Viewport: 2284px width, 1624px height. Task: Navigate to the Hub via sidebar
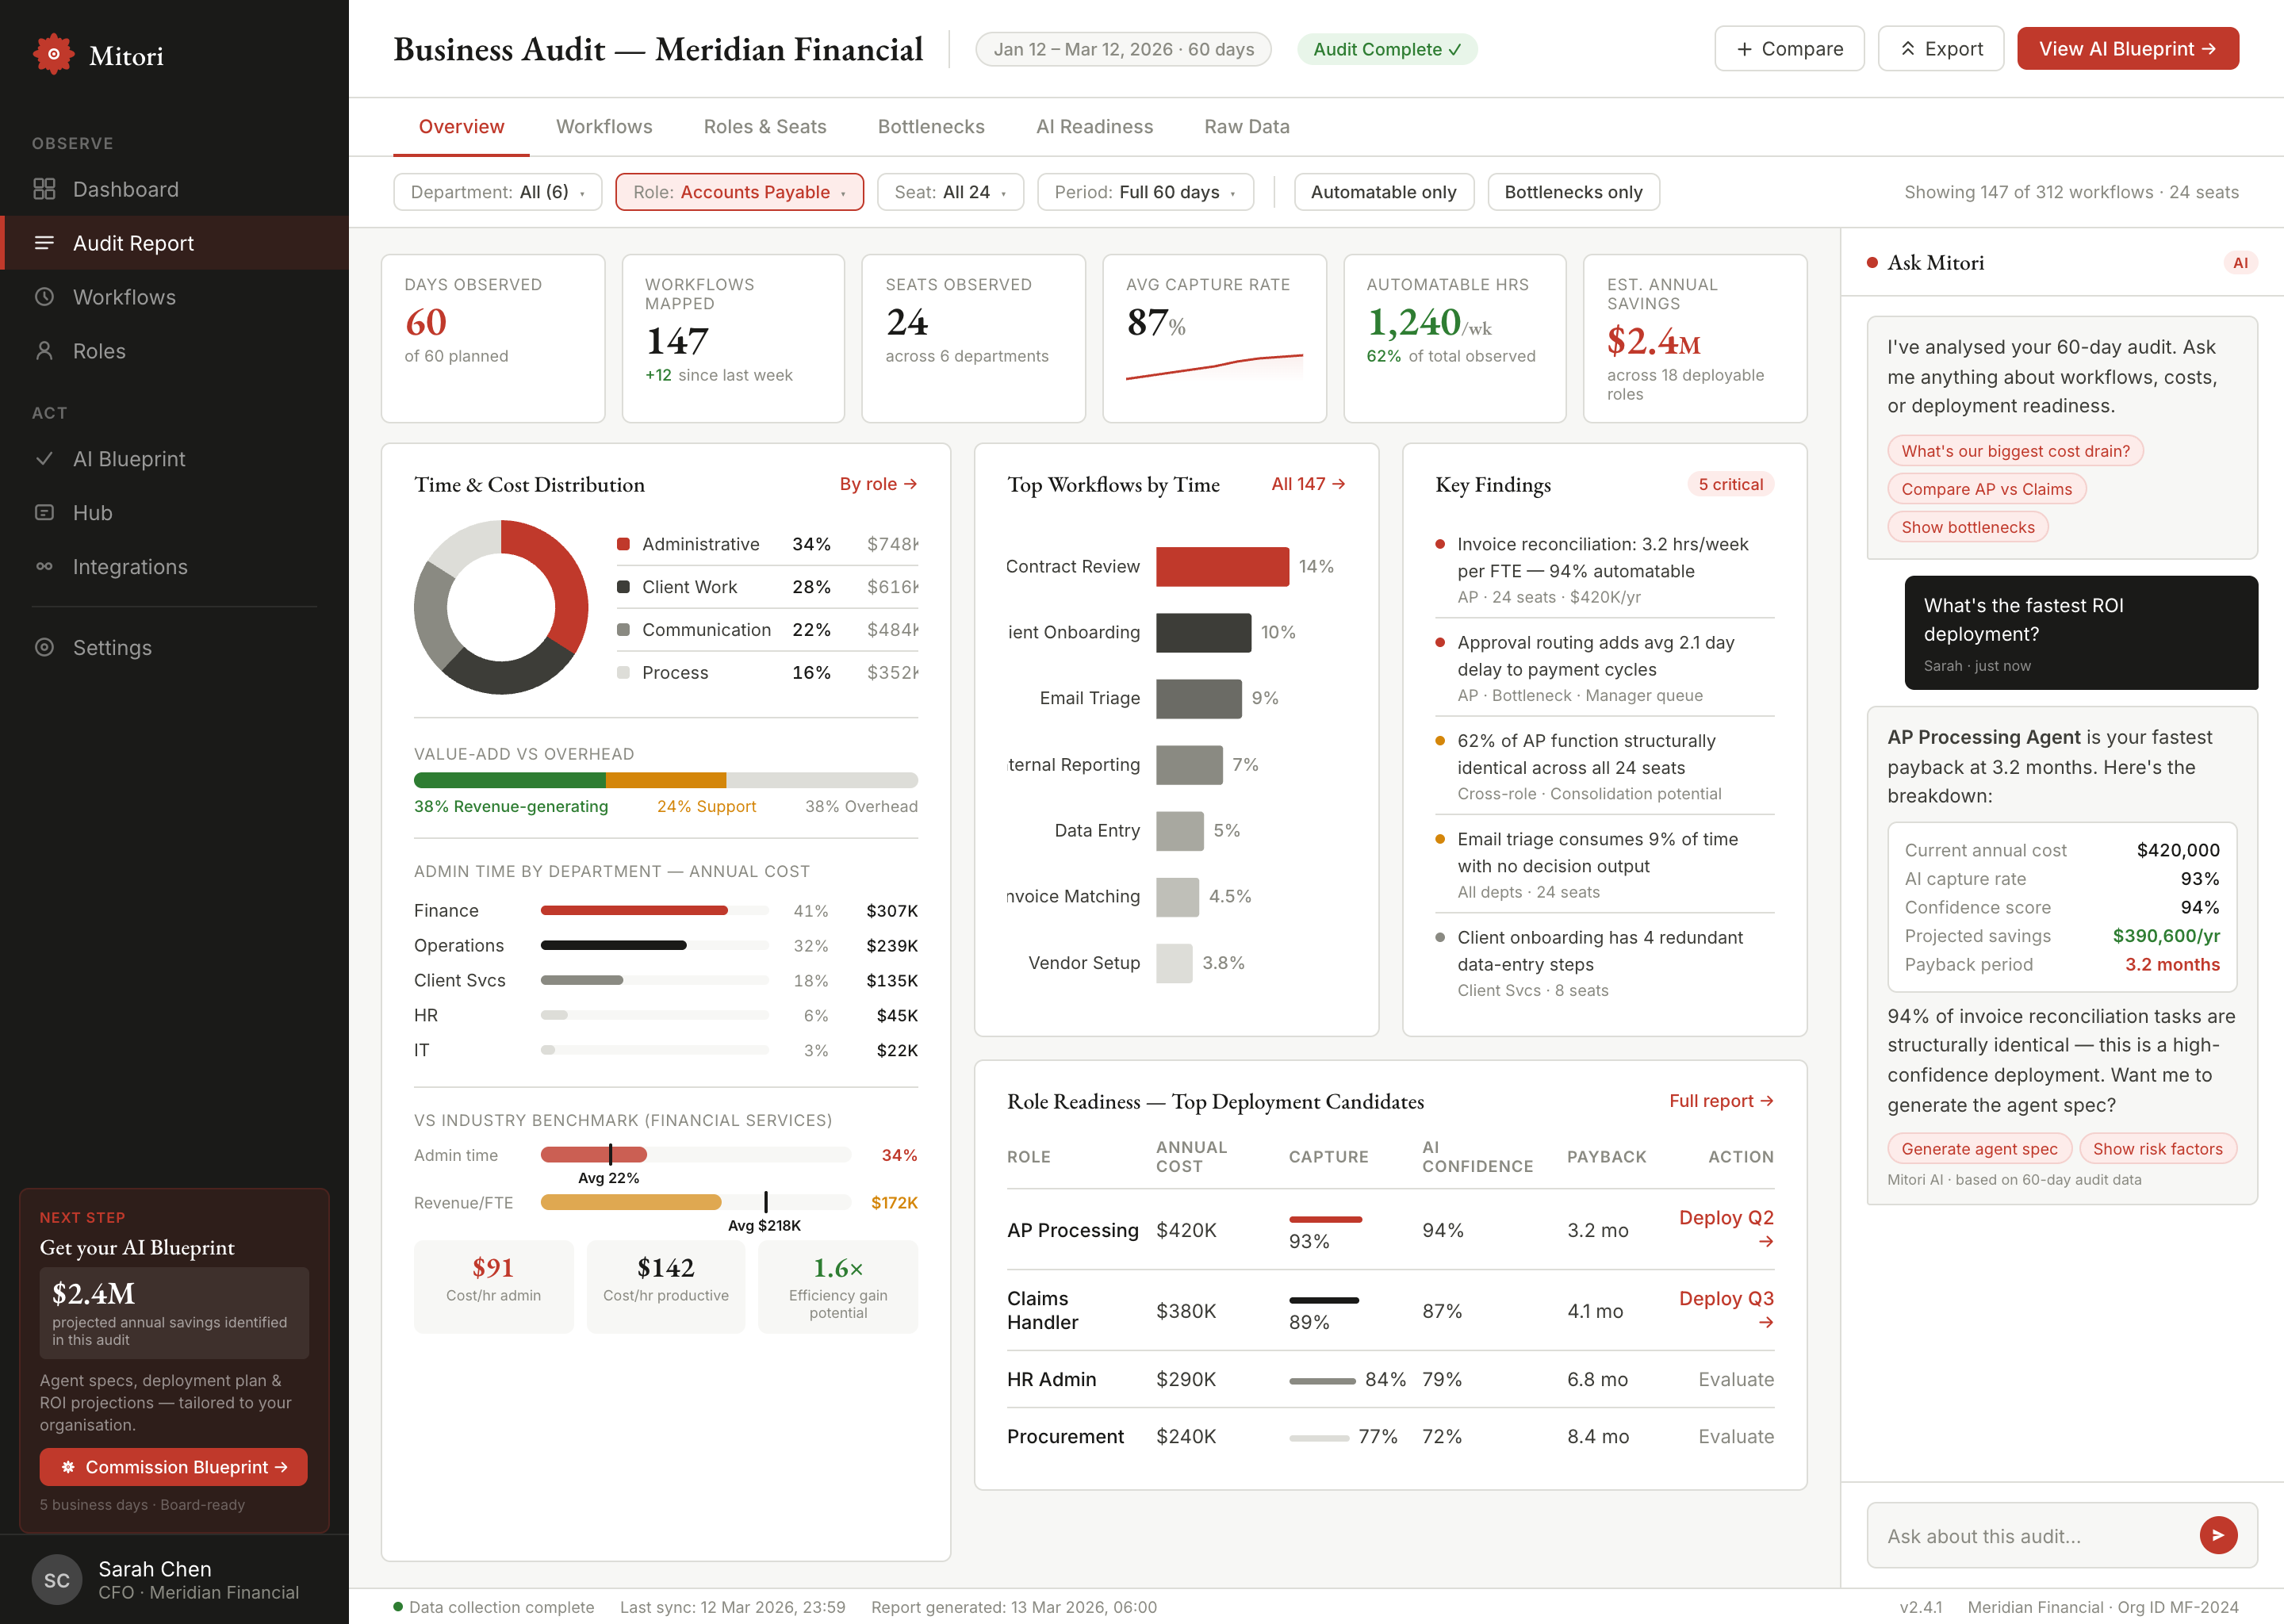(x=91, y=512)
